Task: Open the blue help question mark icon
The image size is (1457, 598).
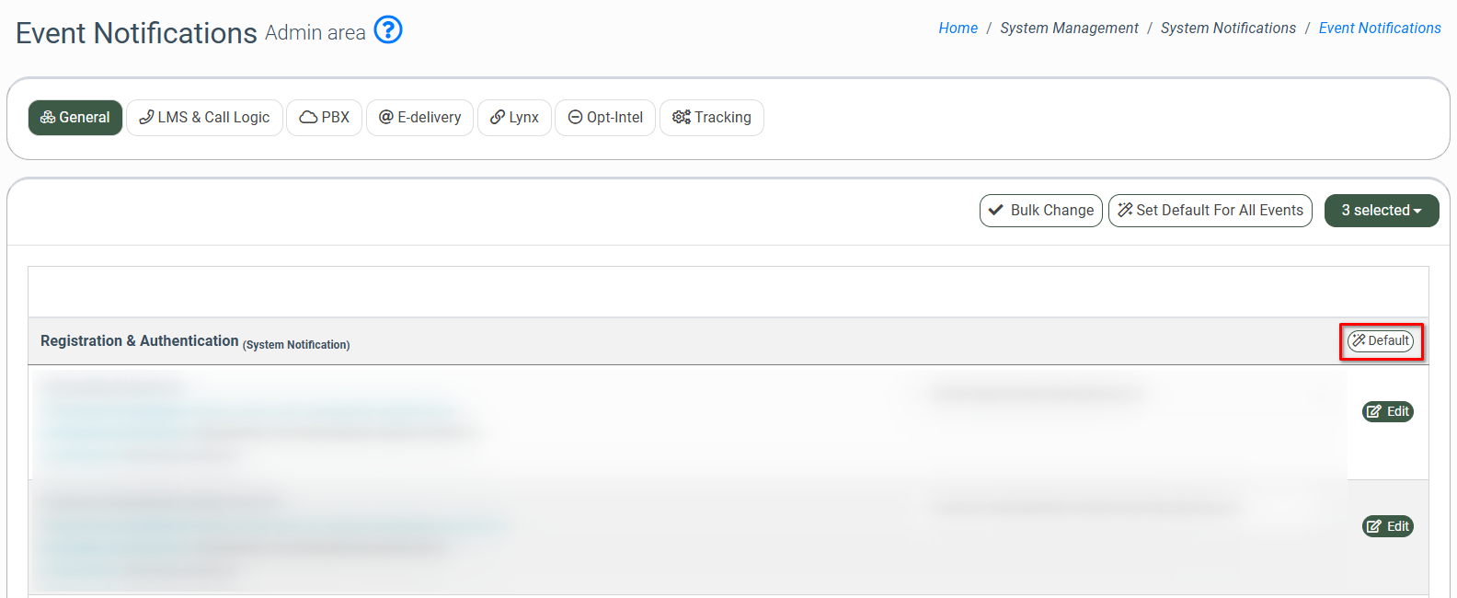Action: coord(388,30)
